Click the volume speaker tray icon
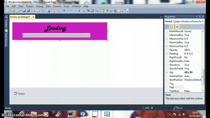The height and width of the screenshot is (118, 210). pyautogui.click(x=184, y=114)
